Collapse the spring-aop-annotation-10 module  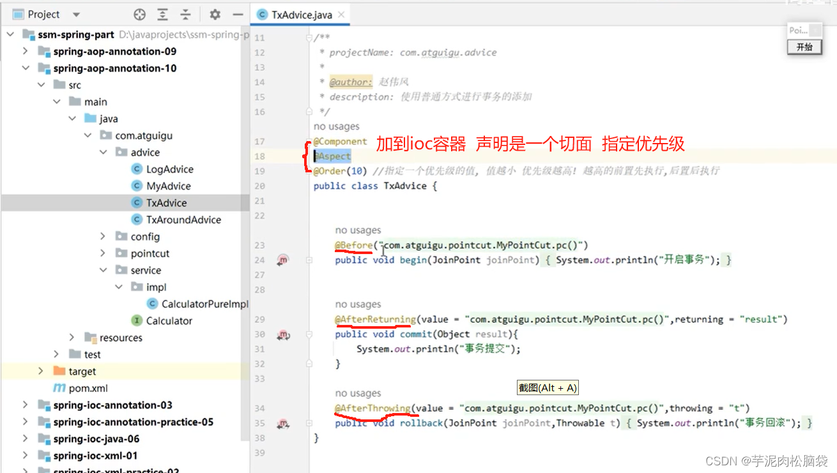tap(26, 68)
